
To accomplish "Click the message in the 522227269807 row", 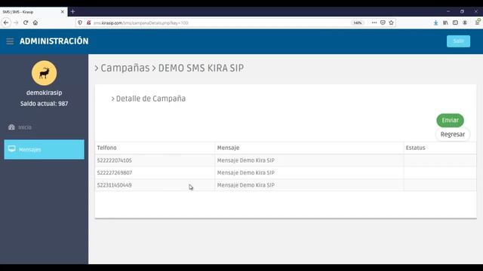I will (x=246, y=172).
